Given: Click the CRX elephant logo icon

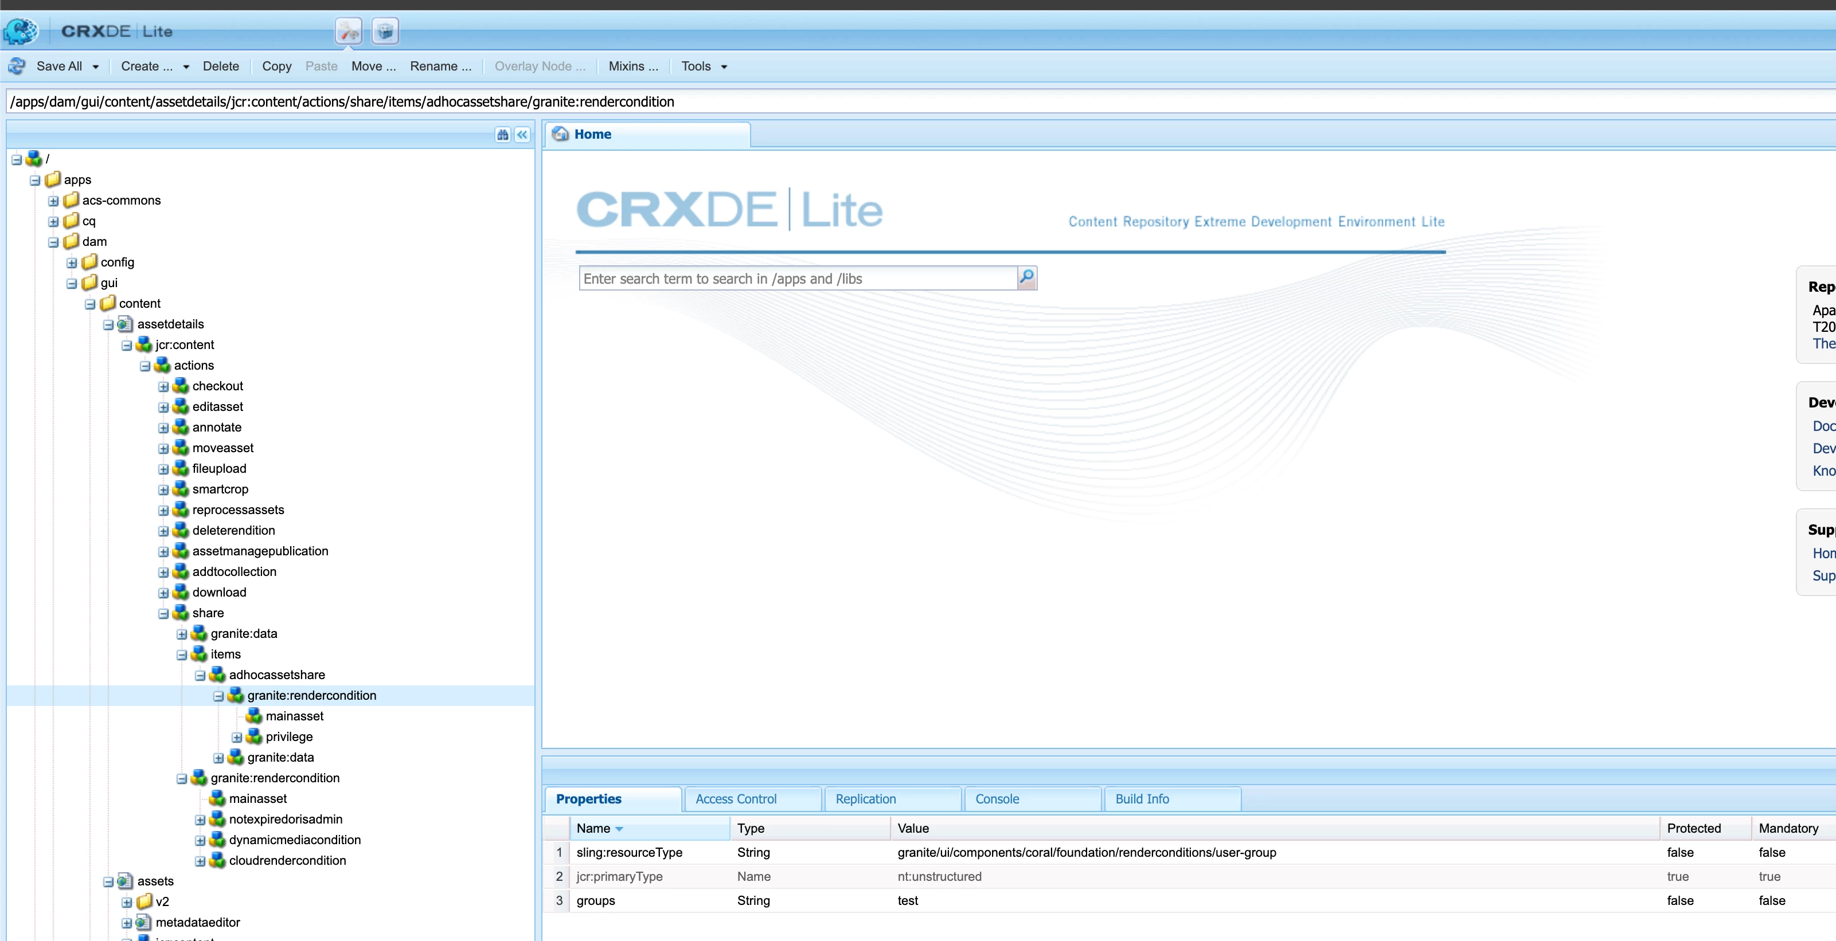Looking at the screenshot, I should (21, 32).
